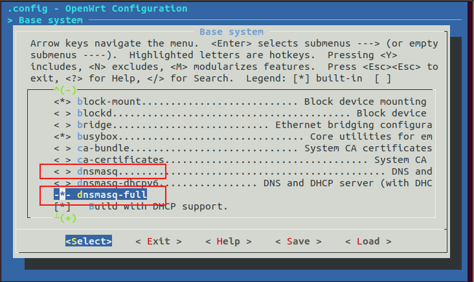Click the Select button
This screenshot has width=474, height=282.
[89, 241]
